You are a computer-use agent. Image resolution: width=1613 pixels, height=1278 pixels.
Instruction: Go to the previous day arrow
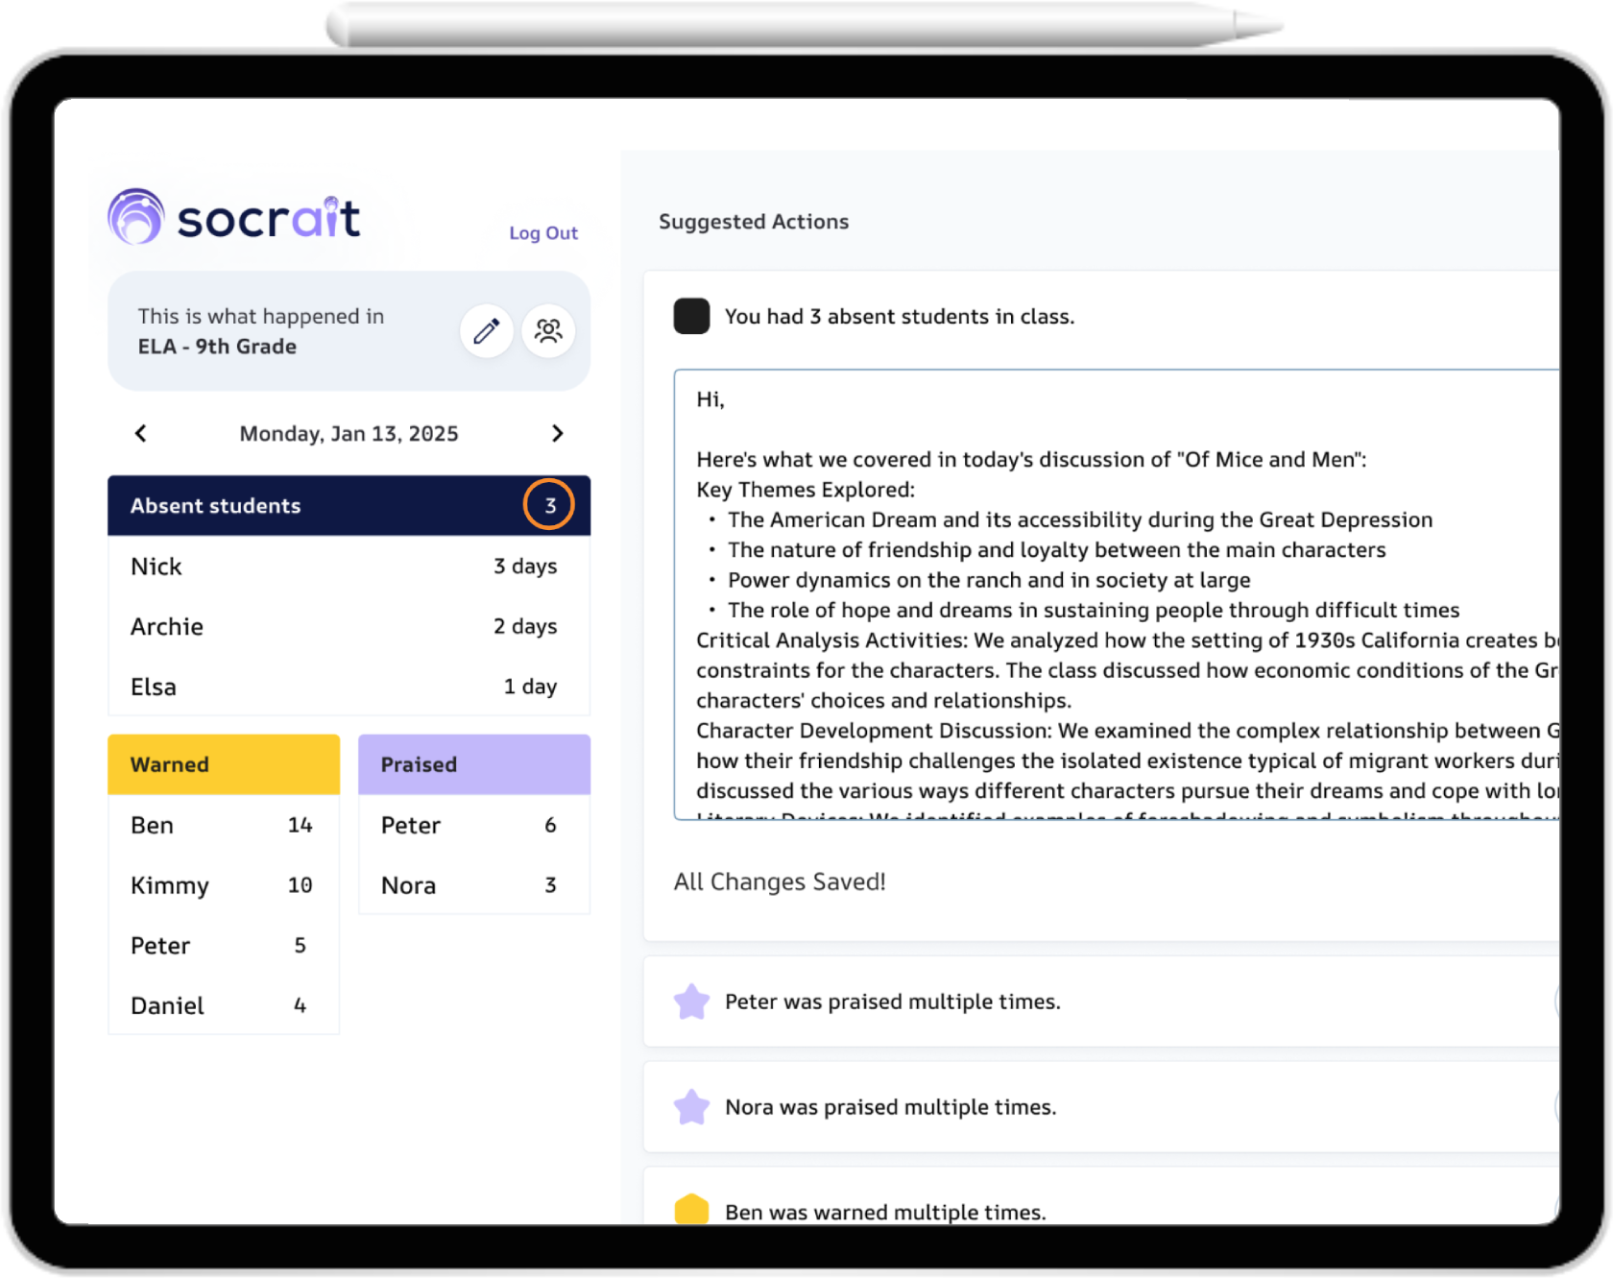141,433
